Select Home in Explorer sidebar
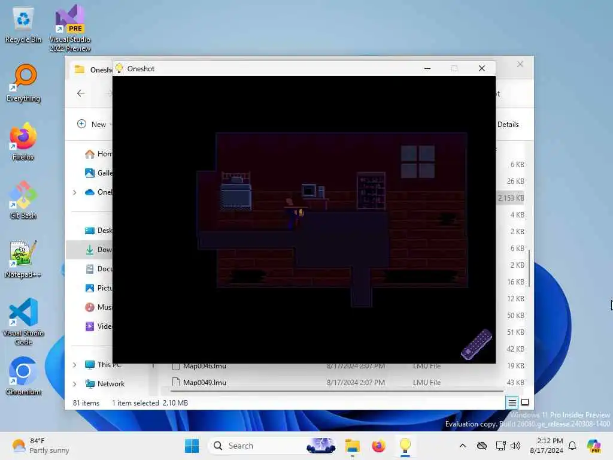The height and width of the screenshot is (460, 613). (x=99, y=154)
